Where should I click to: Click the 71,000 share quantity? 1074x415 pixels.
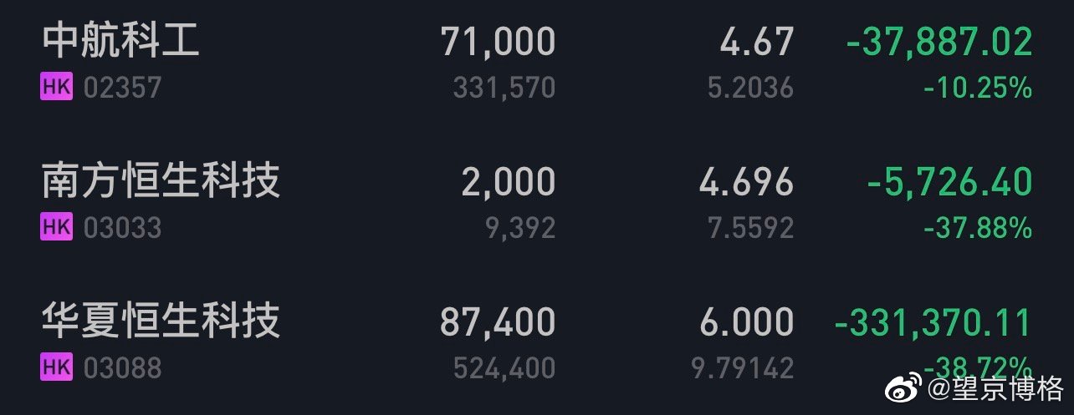point(498,42)
